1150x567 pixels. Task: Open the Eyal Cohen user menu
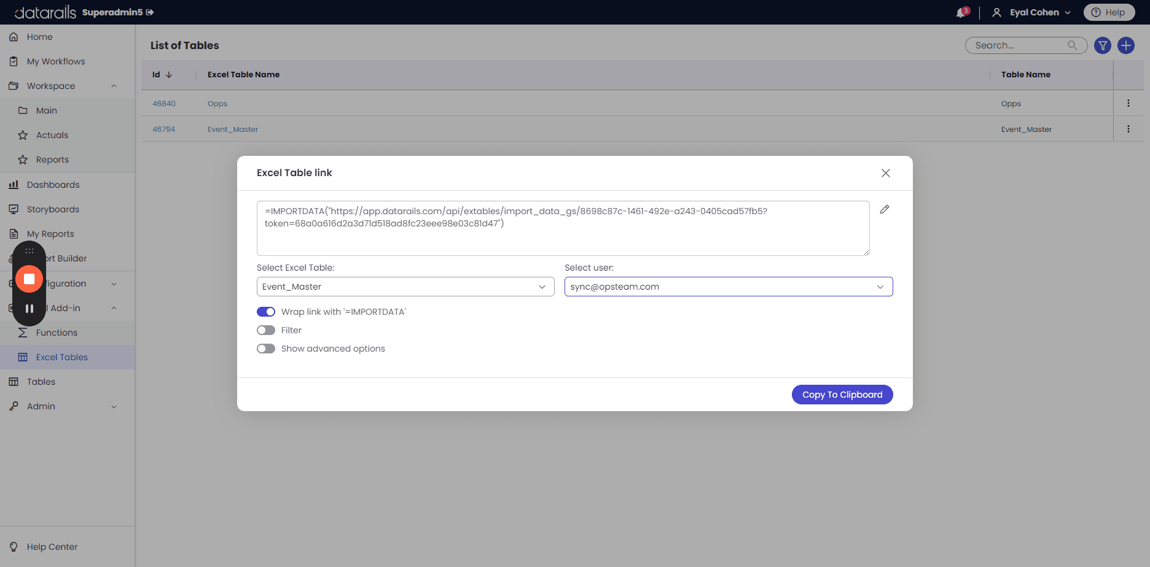1031,12
